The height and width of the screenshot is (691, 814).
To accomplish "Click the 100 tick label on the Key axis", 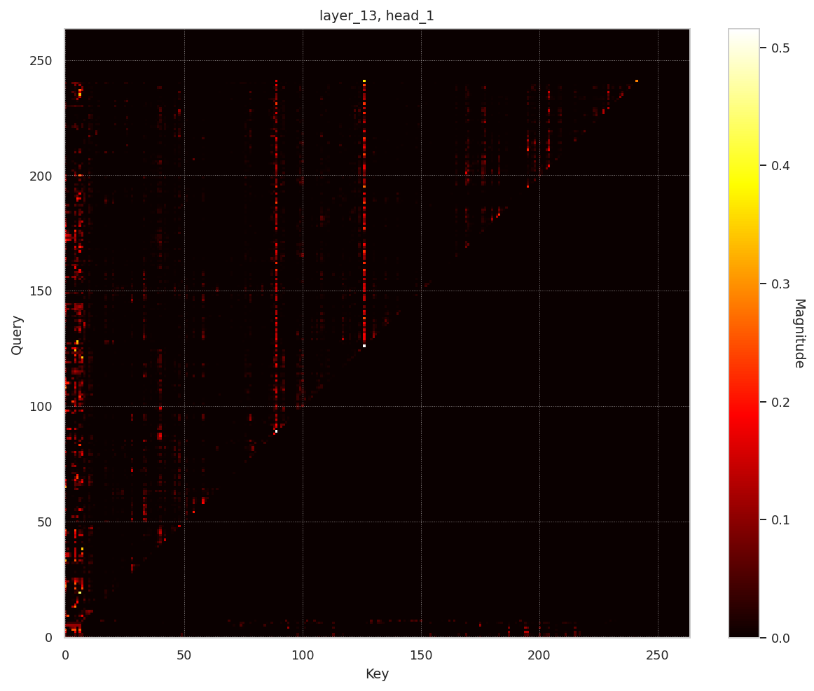I will (302, 655).
